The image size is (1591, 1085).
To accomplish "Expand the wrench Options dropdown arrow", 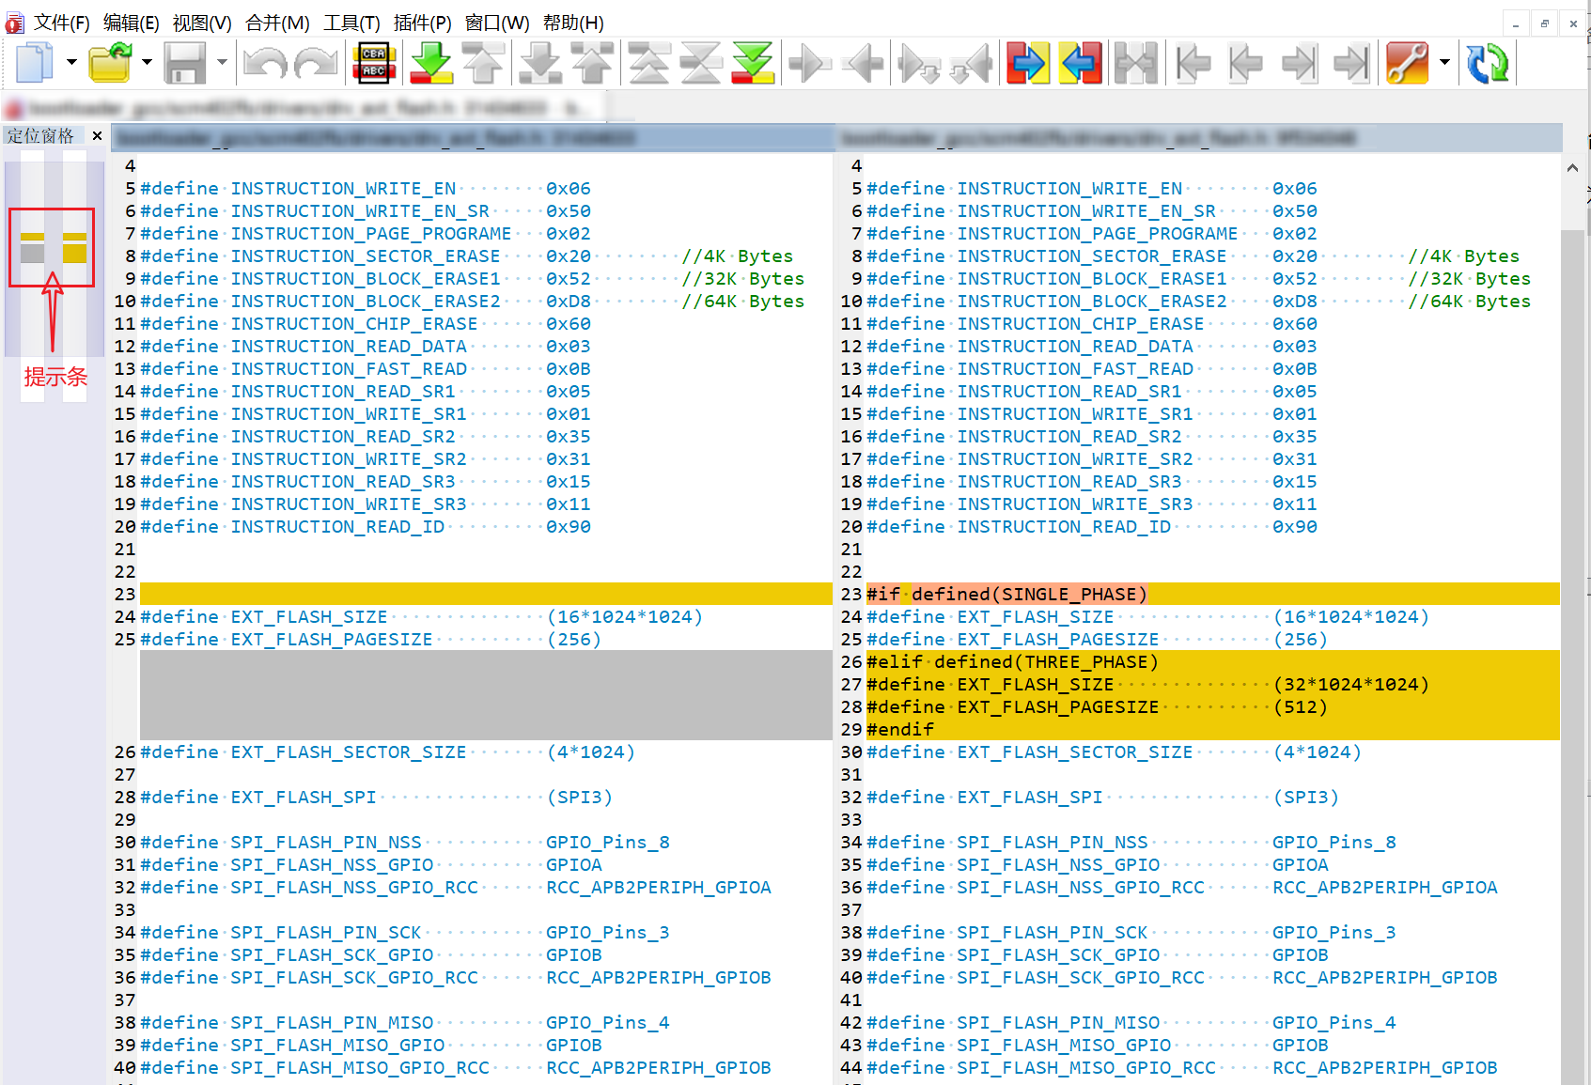I will pos(1444,63).
